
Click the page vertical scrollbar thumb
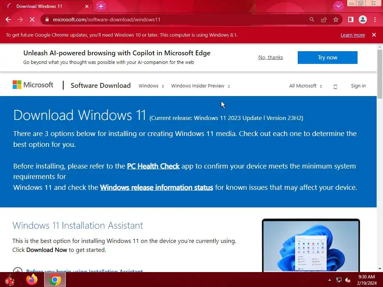click(380, 74)
